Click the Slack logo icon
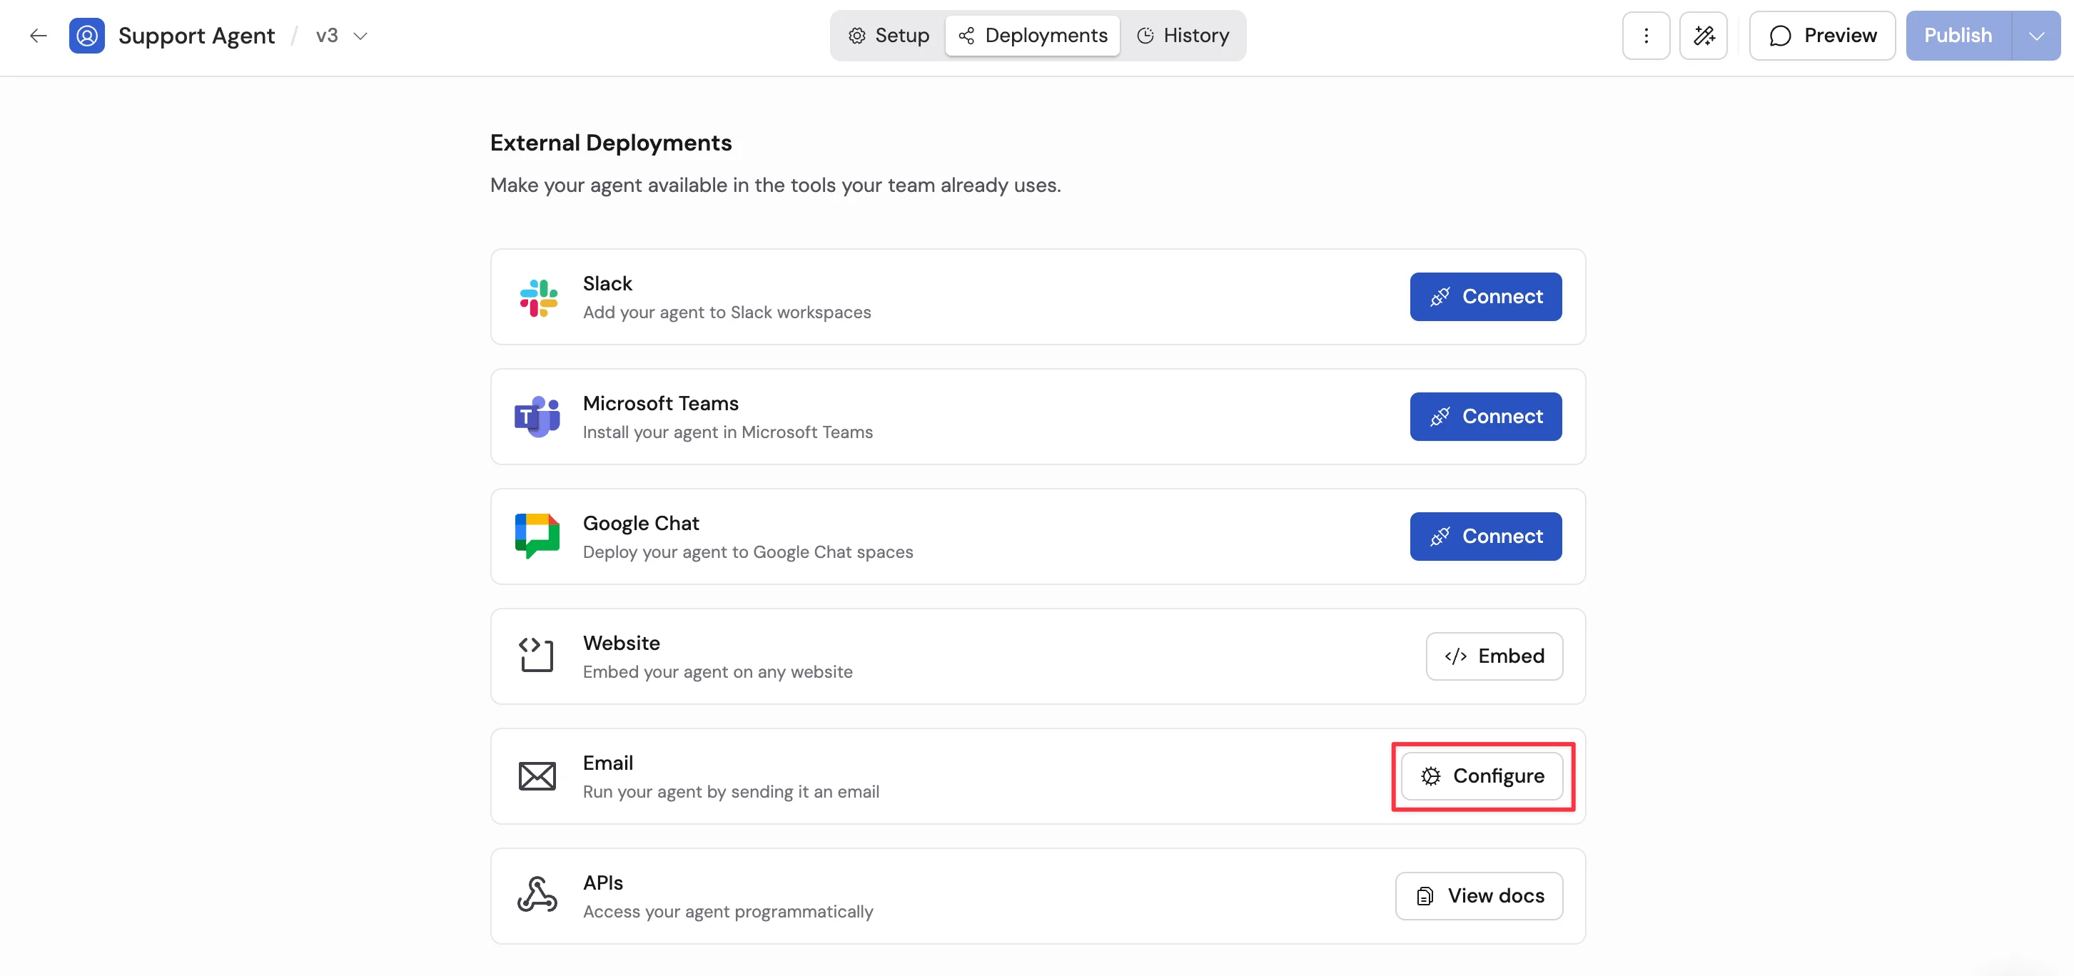Viewport: 2074px width, 976px height. (x=538, y=298)
